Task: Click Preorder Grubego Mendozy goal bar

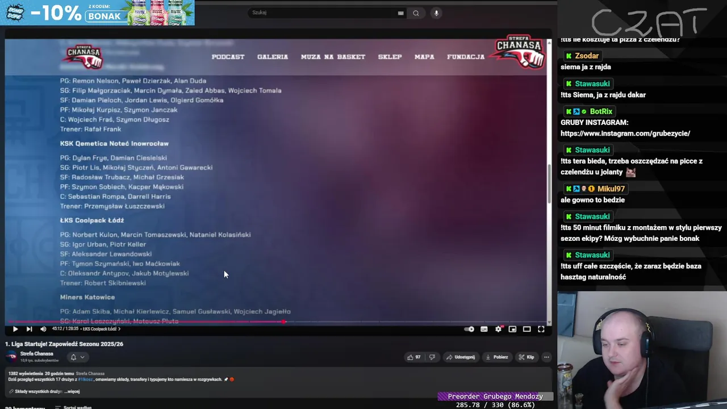Action: pos(495,397)
